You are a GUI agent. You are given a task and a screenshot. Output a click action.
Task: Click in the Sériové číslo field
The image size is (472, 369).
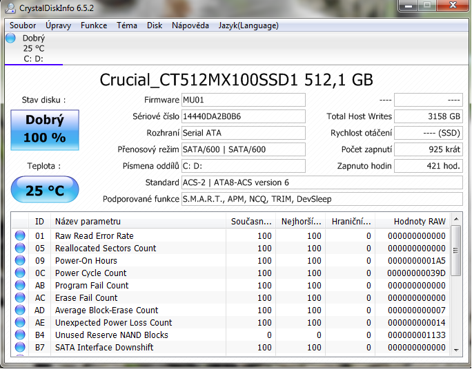coord(243,116)
